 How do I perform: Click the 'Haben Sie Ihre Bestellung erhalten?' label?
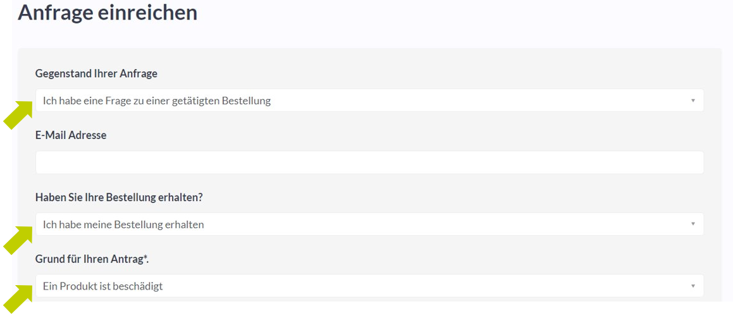[x=119, y=197]
